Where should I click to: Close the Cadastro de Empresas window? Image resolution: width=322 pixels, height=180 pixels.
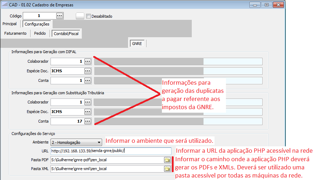pyautogui.click(x=278, y=5)
